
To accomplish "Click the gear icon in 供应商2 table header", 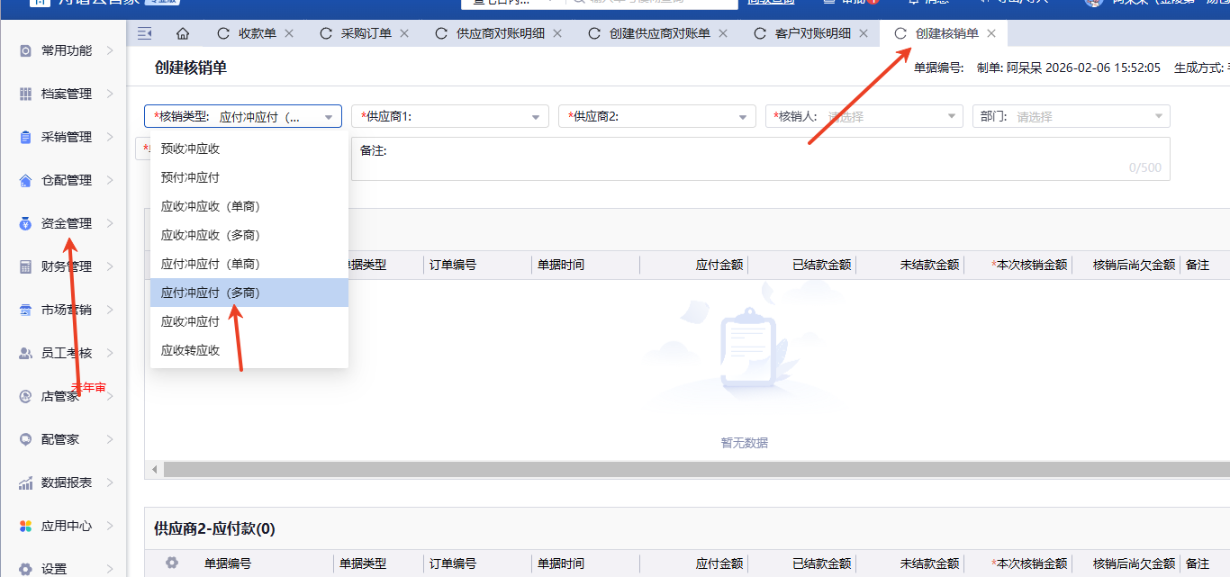I will click(172, 563).
